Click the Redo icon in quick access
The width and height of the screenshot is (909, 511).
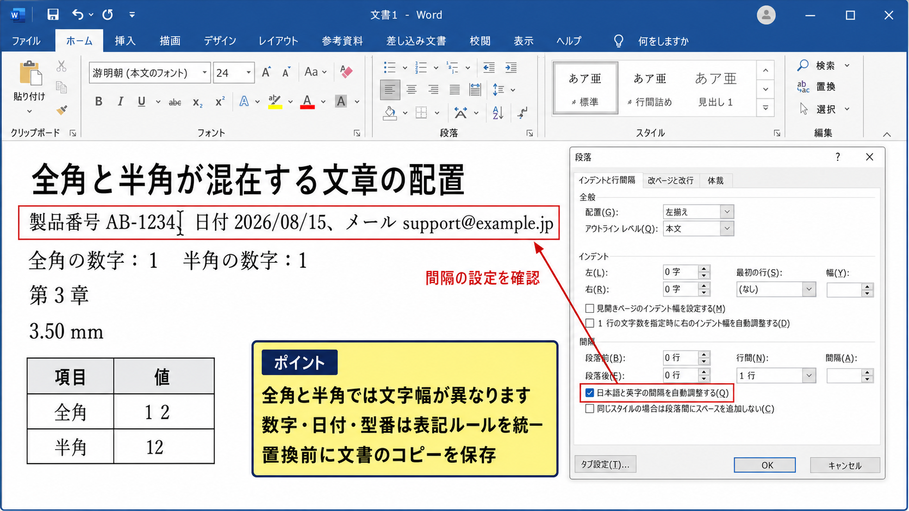coord(108,15)
